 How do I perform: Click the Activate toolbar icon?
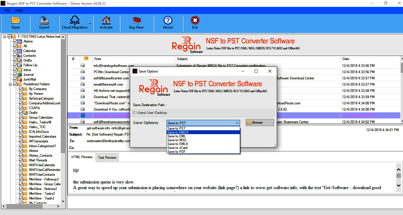pos(106,20)
